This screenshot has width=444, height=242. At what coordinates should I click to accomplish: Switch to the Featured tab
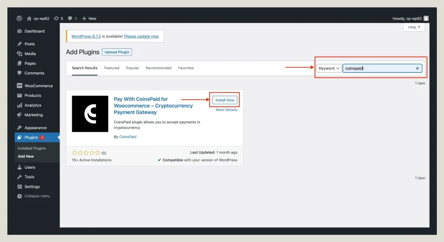pos(111,68)
